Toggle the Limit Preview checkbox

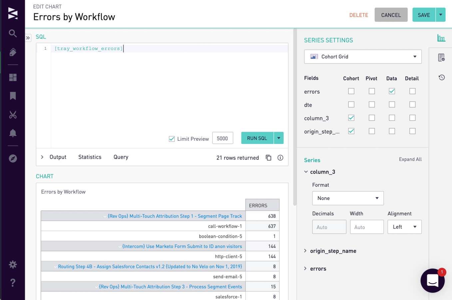click(x=172, y=139)
